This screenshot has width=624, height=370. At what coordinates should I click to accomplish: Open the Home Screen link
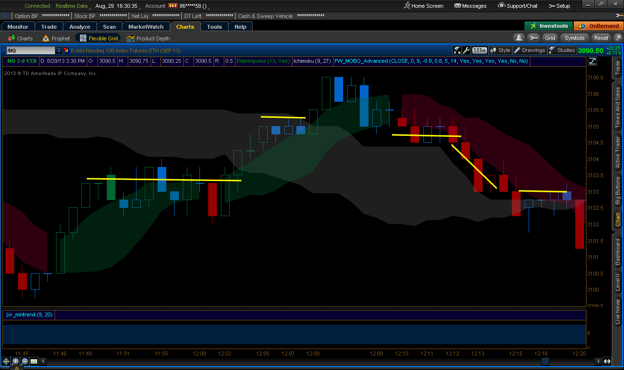click(x=424, y=6)
